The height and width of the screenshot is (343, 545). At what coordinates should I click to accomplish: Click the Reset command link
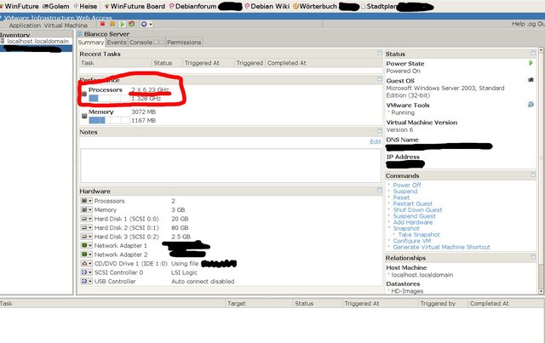401,197
